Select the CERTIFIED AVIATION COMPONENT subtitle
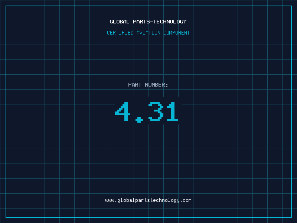 point(148,33)
